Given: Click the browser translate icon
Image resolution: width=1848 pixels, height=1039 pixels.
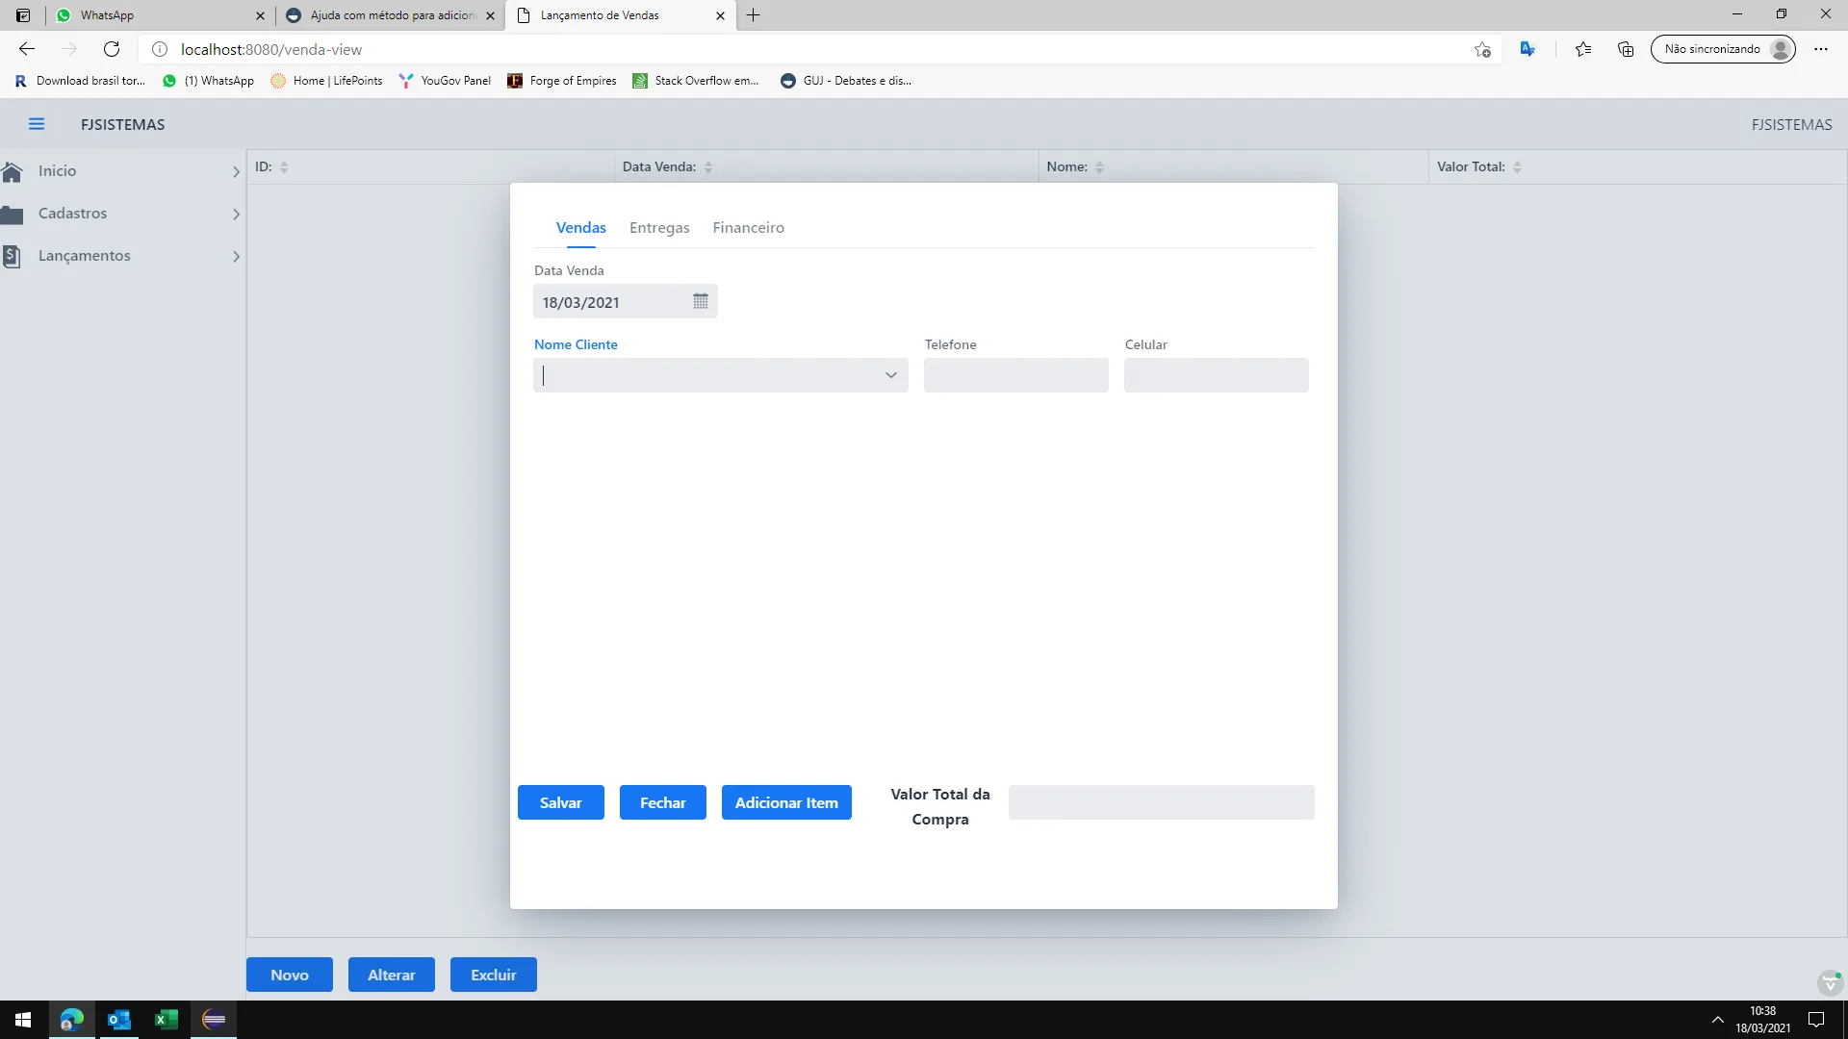Looking at the screenshot, I should coord(1527,49).
